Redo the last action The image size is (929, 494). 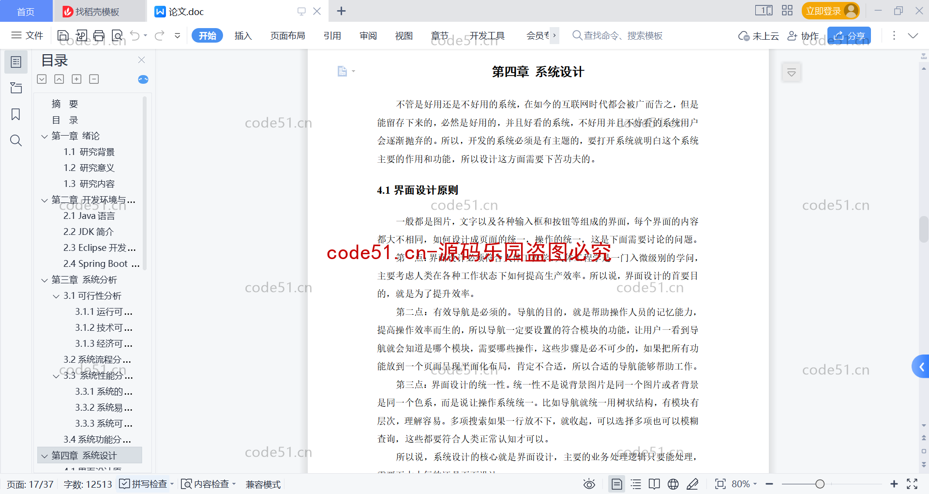click(x=160, y=35)
